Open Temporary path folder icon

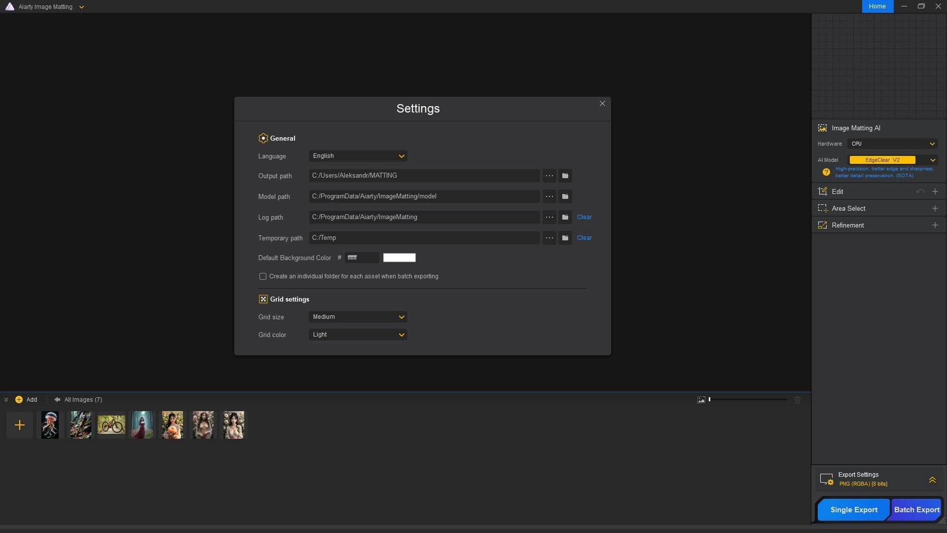coord(565,238)
